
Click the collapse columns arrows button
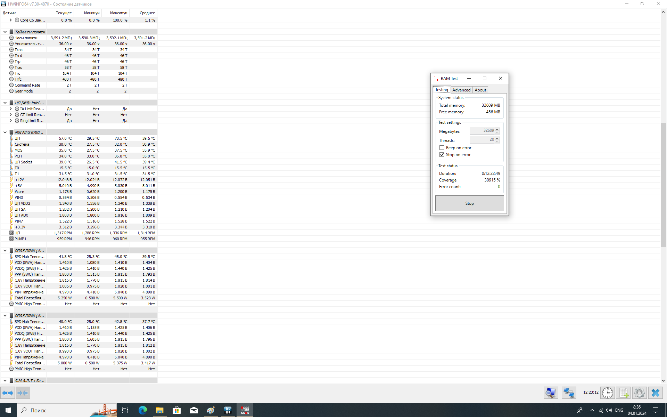coord(23,393)
